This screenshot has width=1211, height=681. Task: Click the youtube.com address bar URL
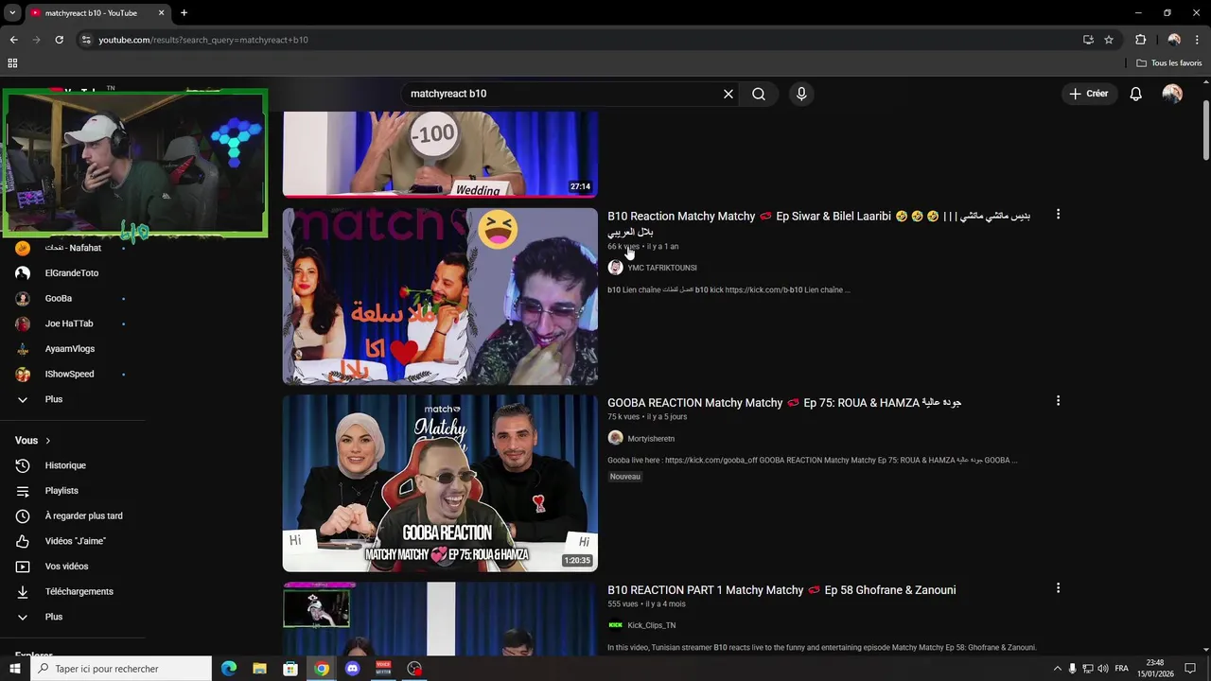(203, 40)
